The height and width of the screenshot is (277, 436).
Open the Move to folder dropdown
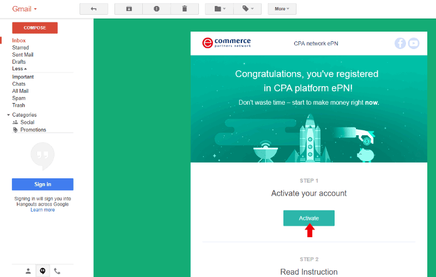pyautogui.click(x=220, y=9)
